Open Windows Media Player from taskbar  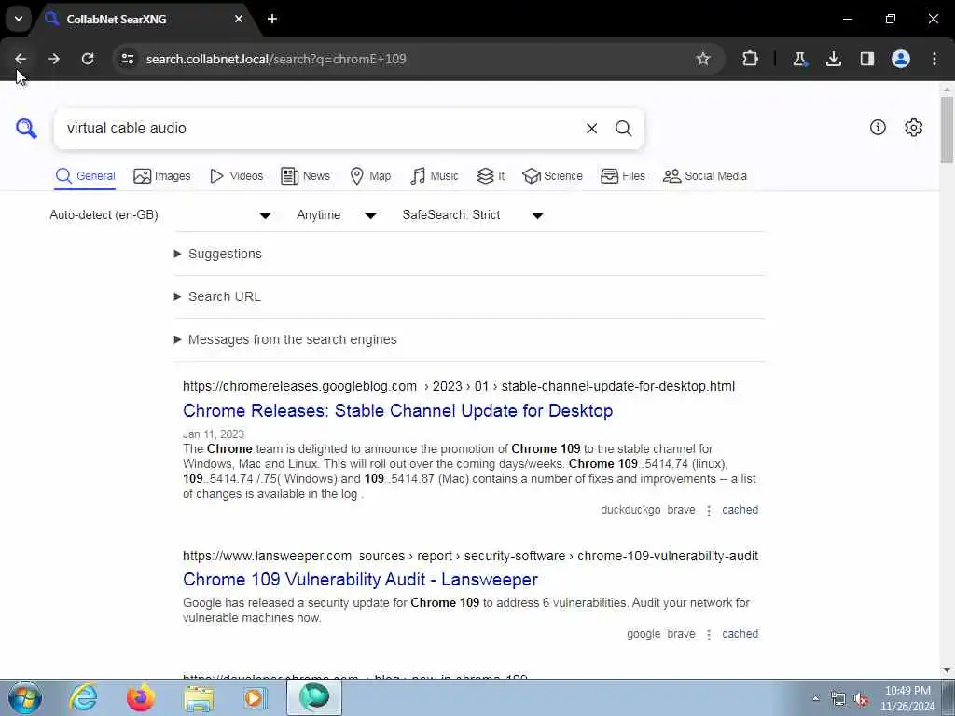click(x=256, y=697)
